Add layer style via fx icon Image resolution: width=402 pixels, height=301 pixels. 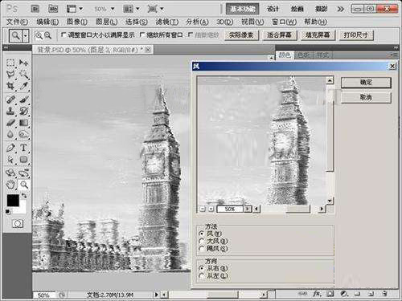tap(317, 294)
